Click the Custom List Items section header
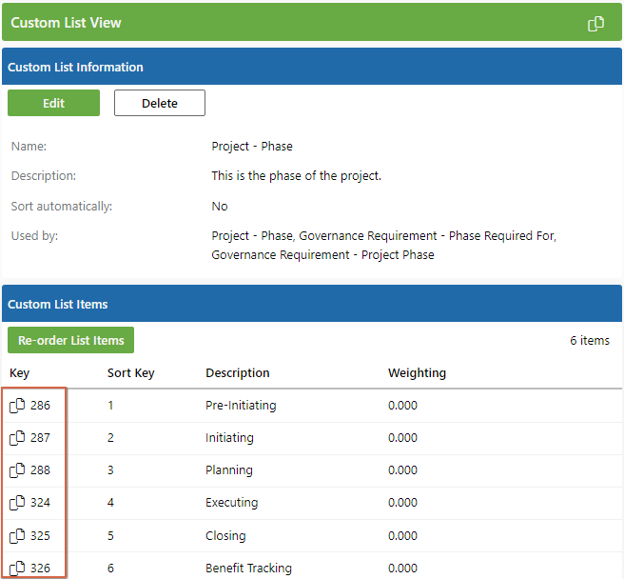Screen dimensions: 624x579 point(312,304)
